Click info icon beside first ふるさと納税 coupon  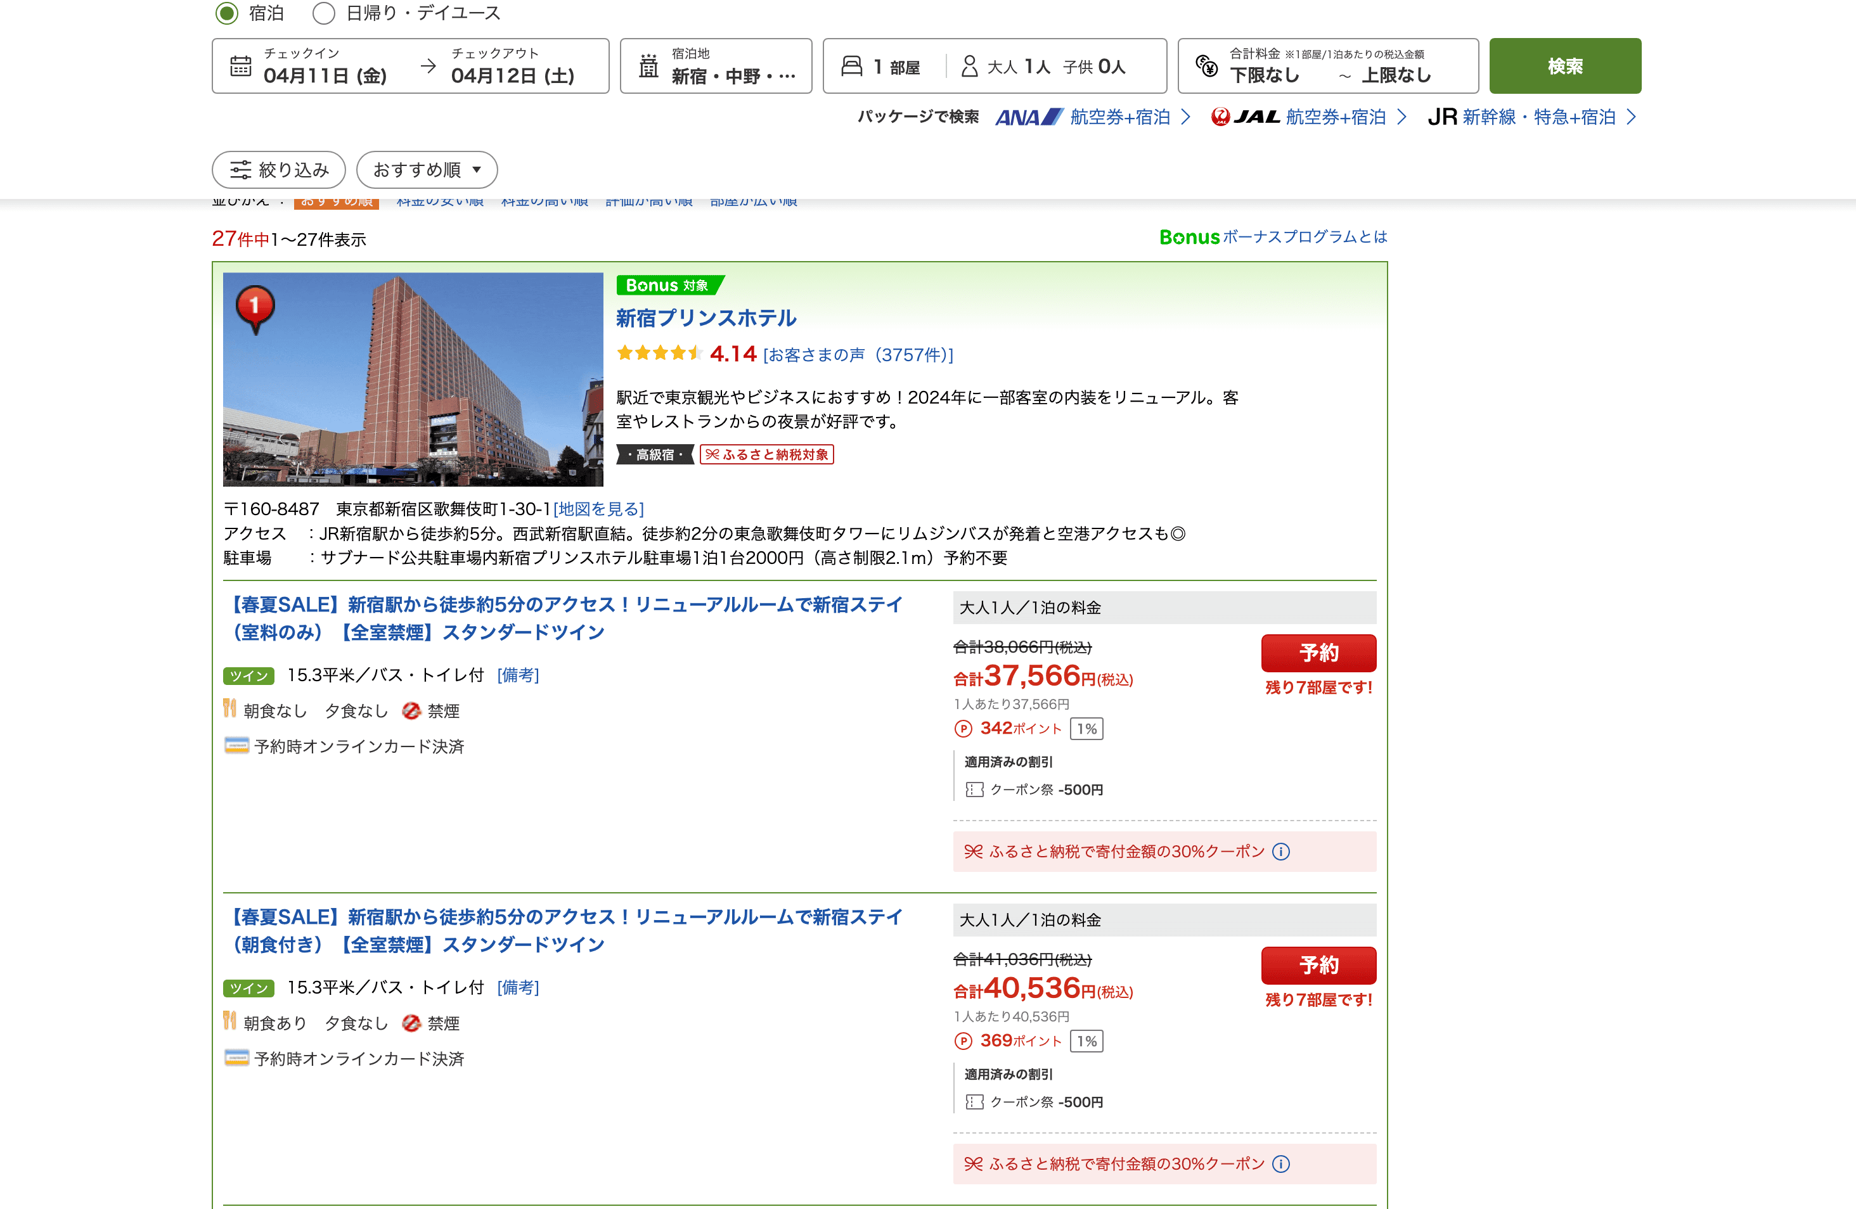click(x=1280, y=852)
